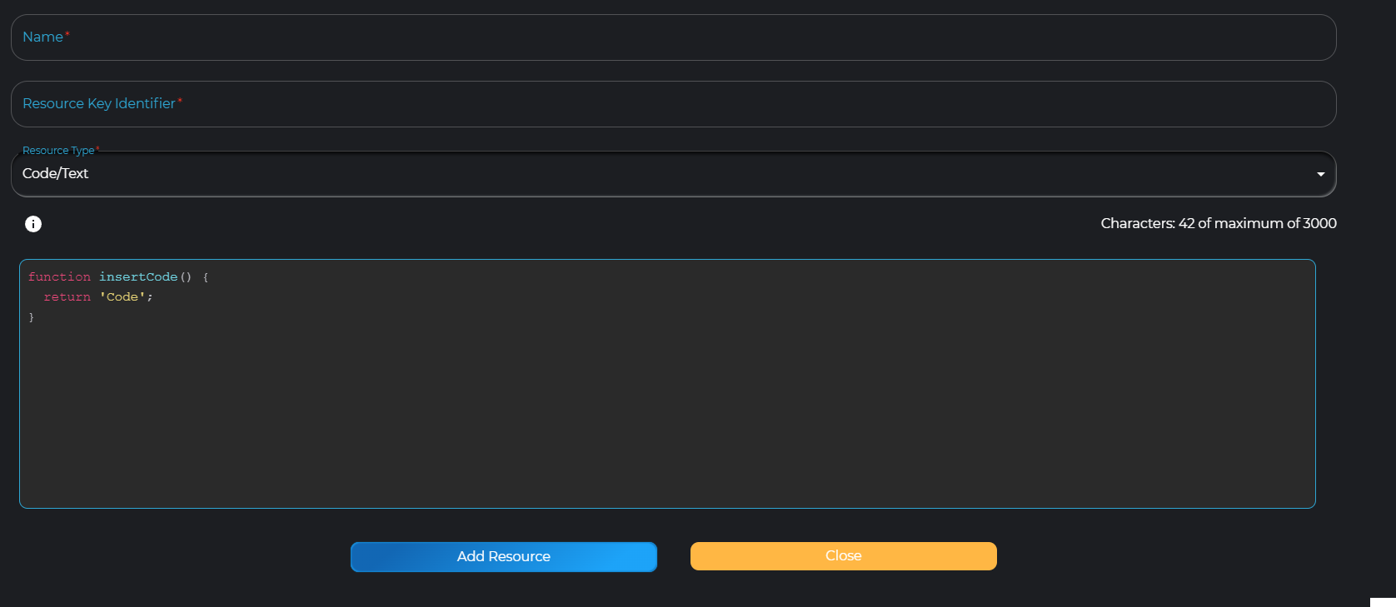
Task: Click the parentheses after insertCode
Action: coord(186,277)
